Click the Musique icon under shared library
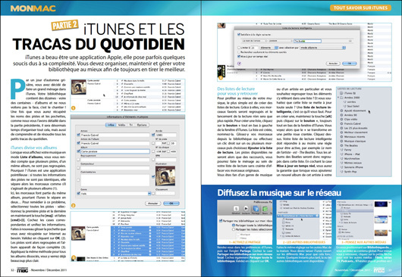 pos(284,219)
